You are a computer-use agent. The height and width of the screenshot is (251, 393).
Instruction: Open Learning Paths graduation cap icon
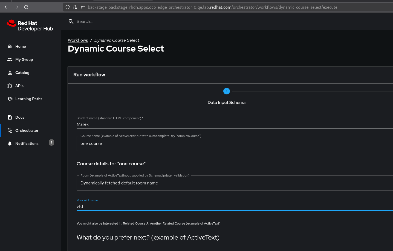[10, 99]
